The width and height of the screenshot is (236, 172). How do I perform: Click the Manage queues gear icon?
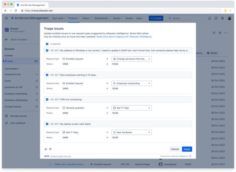[6, 116]
